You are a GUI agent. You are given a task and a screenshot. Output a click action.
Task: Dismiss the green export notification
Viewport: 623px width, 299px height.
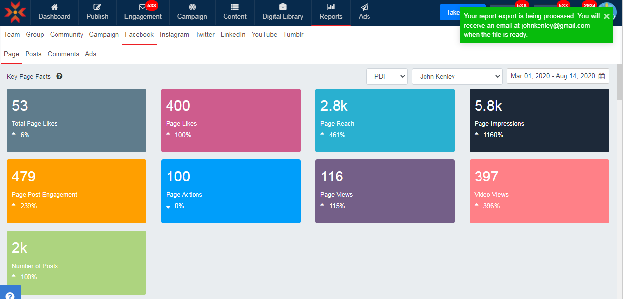[x=607, y=16]
